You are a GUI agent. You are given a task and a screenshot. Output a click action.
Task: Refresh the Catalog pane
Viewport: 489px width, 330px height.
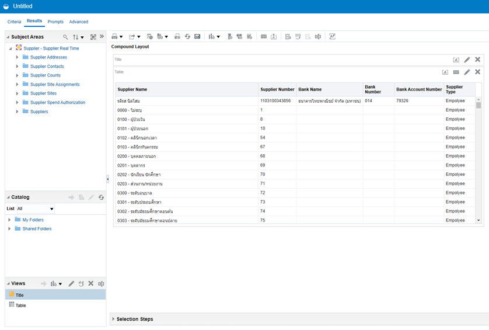101,197
